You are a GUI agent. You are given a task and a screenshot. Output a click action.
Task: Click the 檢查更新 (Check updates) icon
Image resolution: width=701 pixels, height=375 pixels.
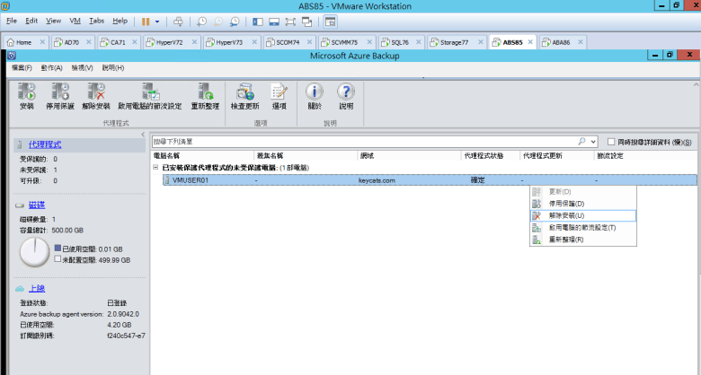244,91
